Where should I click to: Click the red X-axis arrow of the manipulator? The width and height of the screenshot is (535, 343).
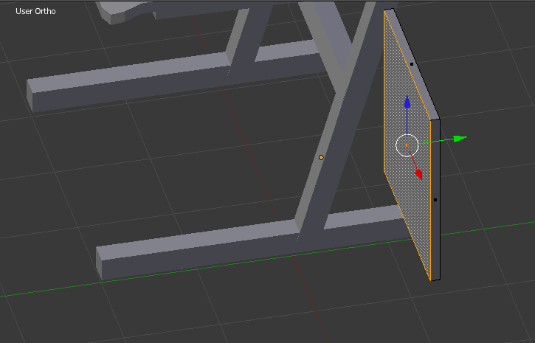point(419,174)
